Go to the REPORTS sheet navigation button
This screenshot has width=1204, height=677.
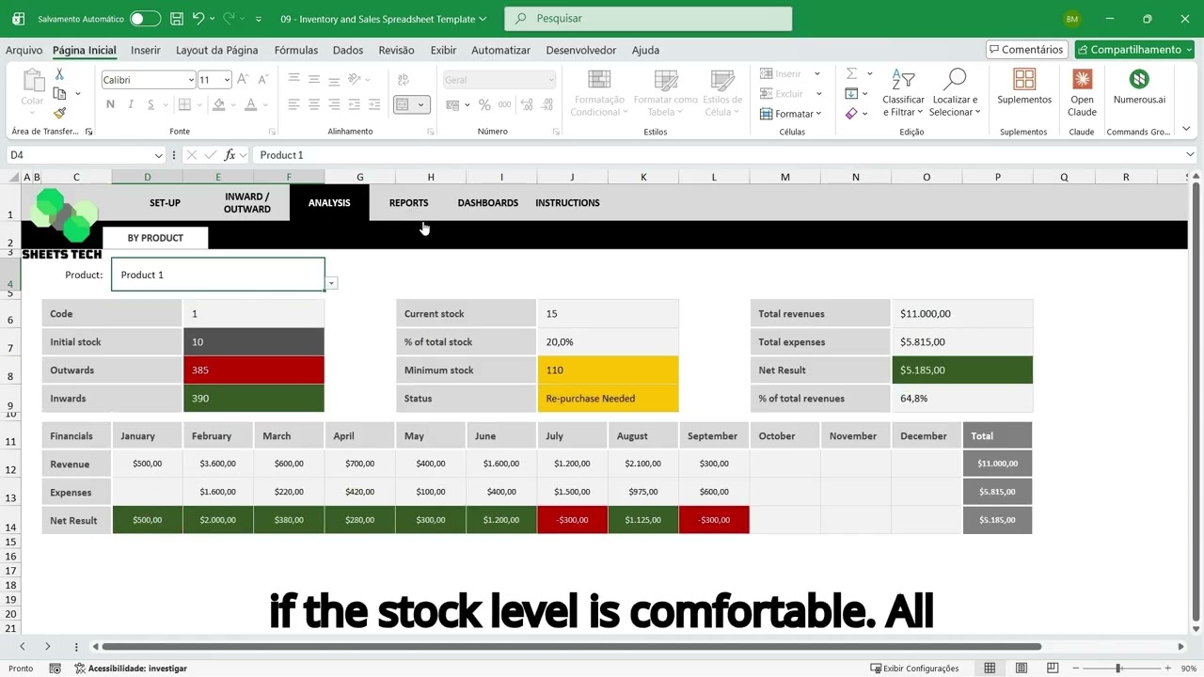[x=408, y=203]
